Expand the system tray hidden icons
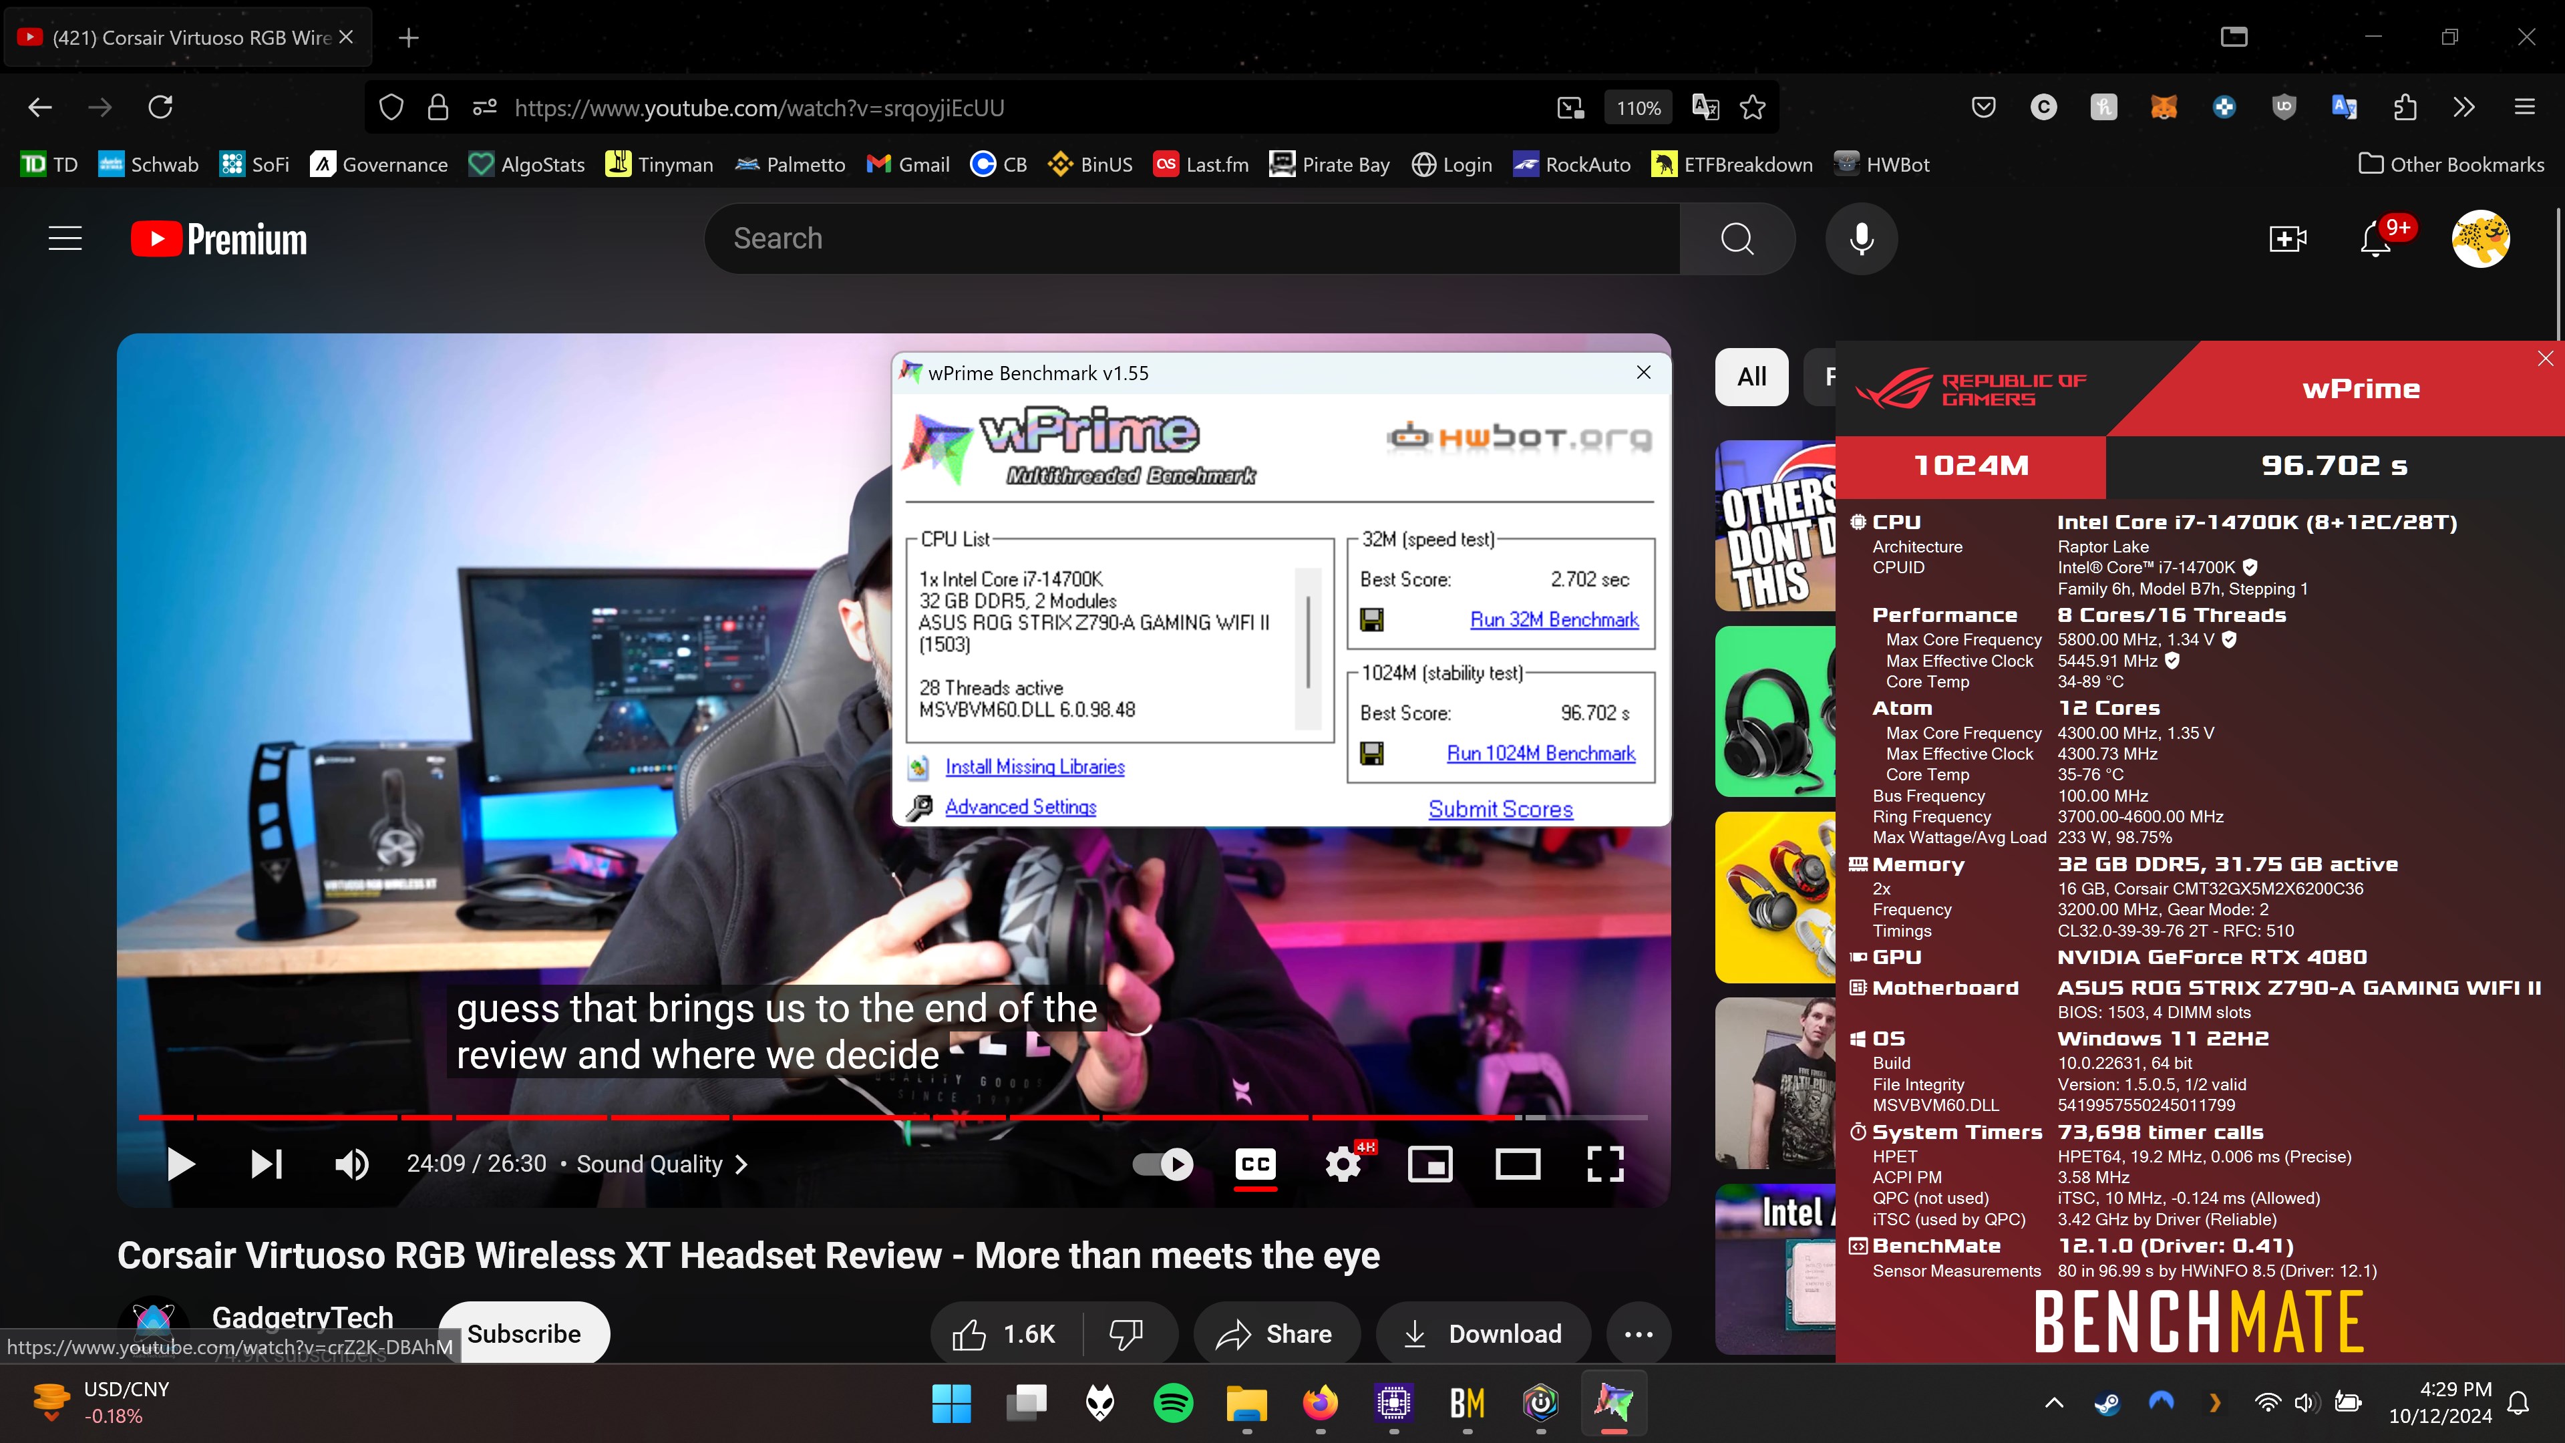 2053,1402
